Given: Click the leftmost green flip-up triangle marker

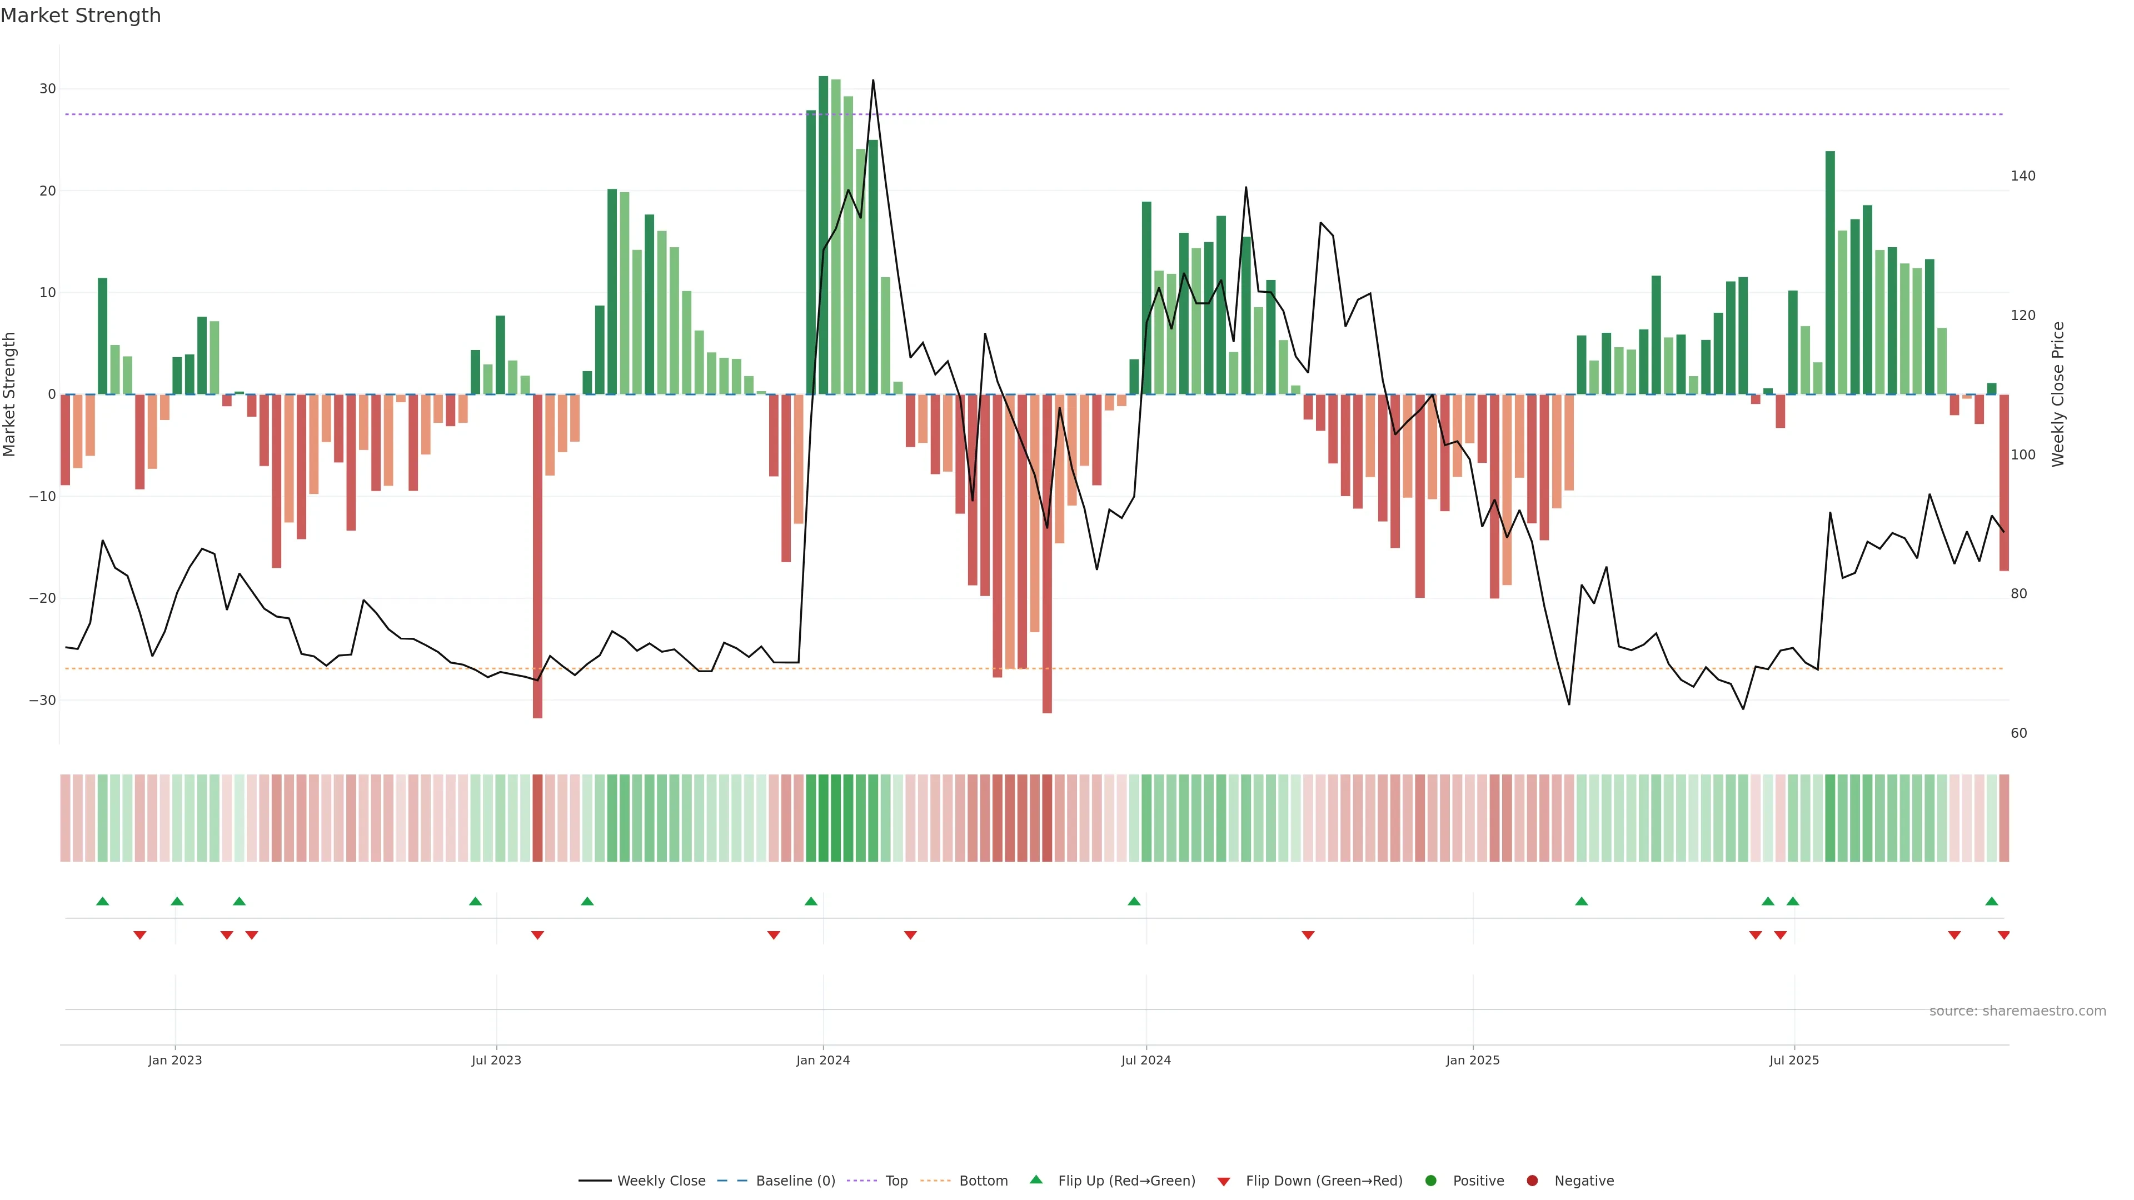Looking at the screenshot, I should tap(103, 901).
